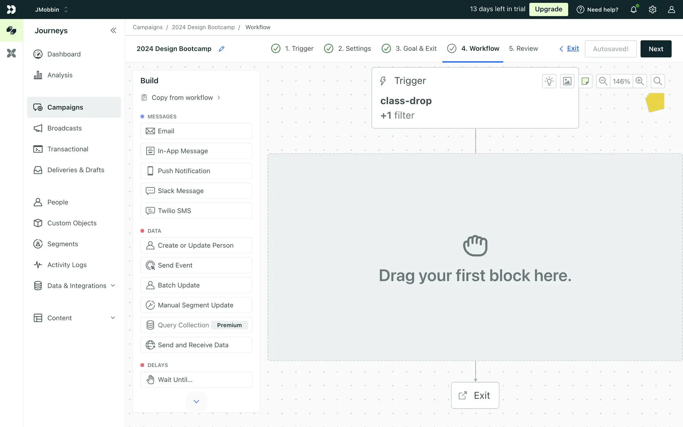Edit campaign name with pencil icon
This screenshot has width=683, height=427.
(x=221, y=49)
